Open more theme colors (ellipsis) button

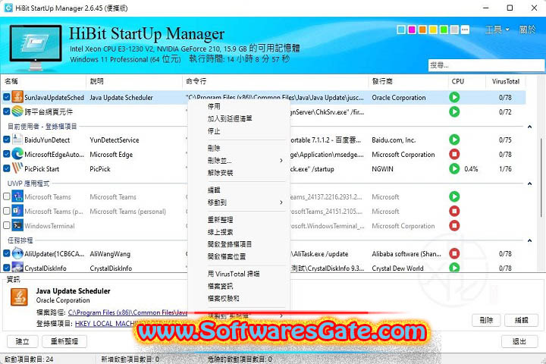[x=465, y=30]
